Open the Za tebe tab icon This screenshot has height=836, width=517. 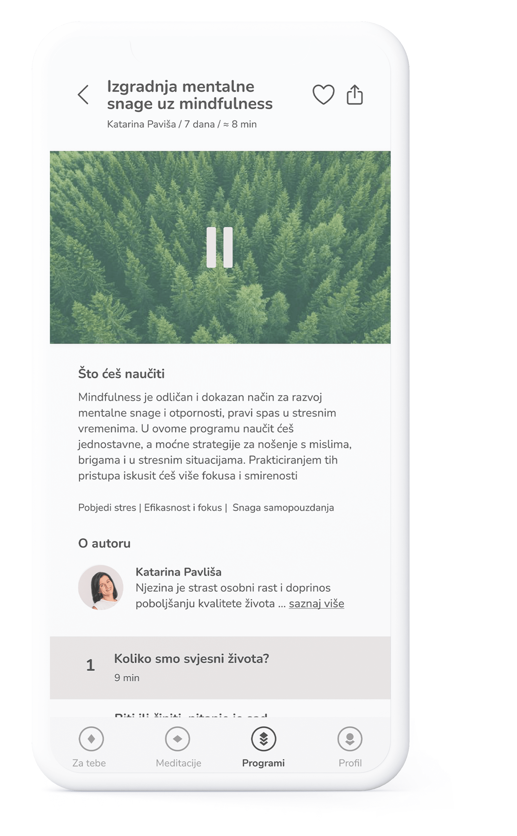(91, 739)
